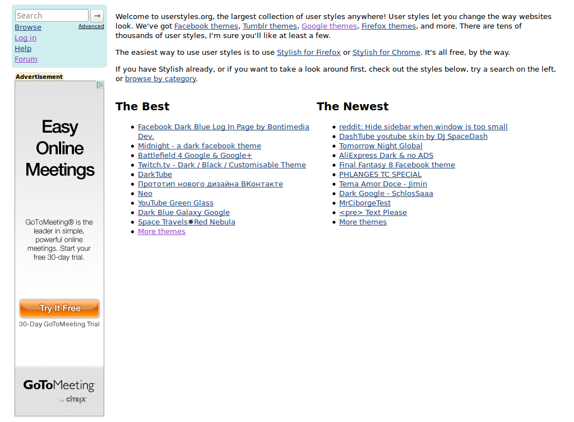Open the Browse sidebar link
Screen dimensions: 574x422
(28, 27)
